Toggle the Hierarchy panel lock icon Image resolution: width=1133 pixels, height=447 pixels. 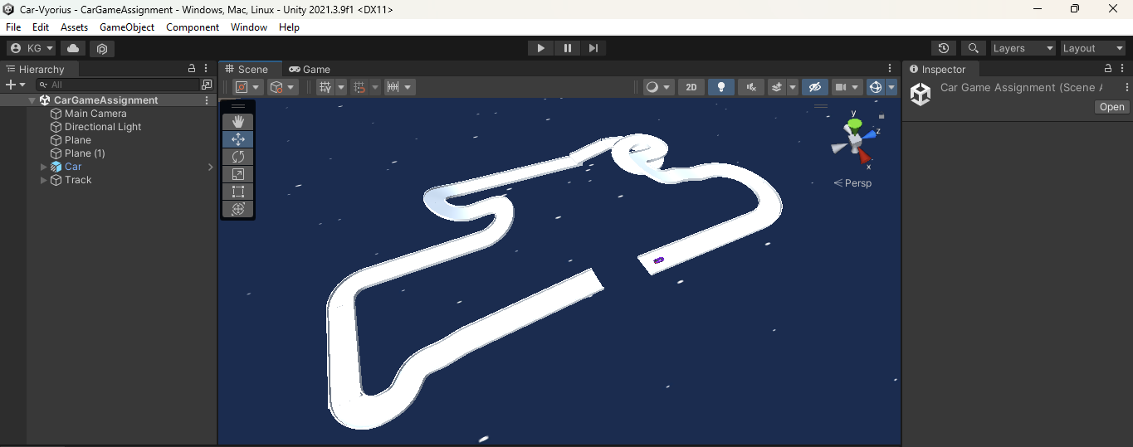point(192,69)
